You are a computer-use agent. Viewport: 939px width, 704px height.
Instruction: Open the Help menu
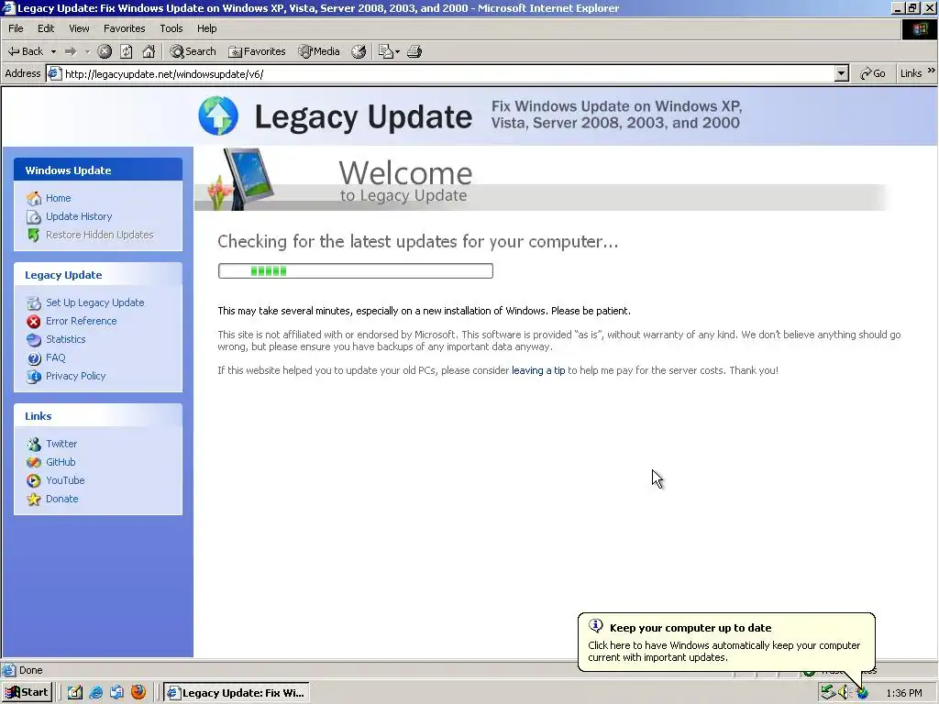tap(206, 28)
